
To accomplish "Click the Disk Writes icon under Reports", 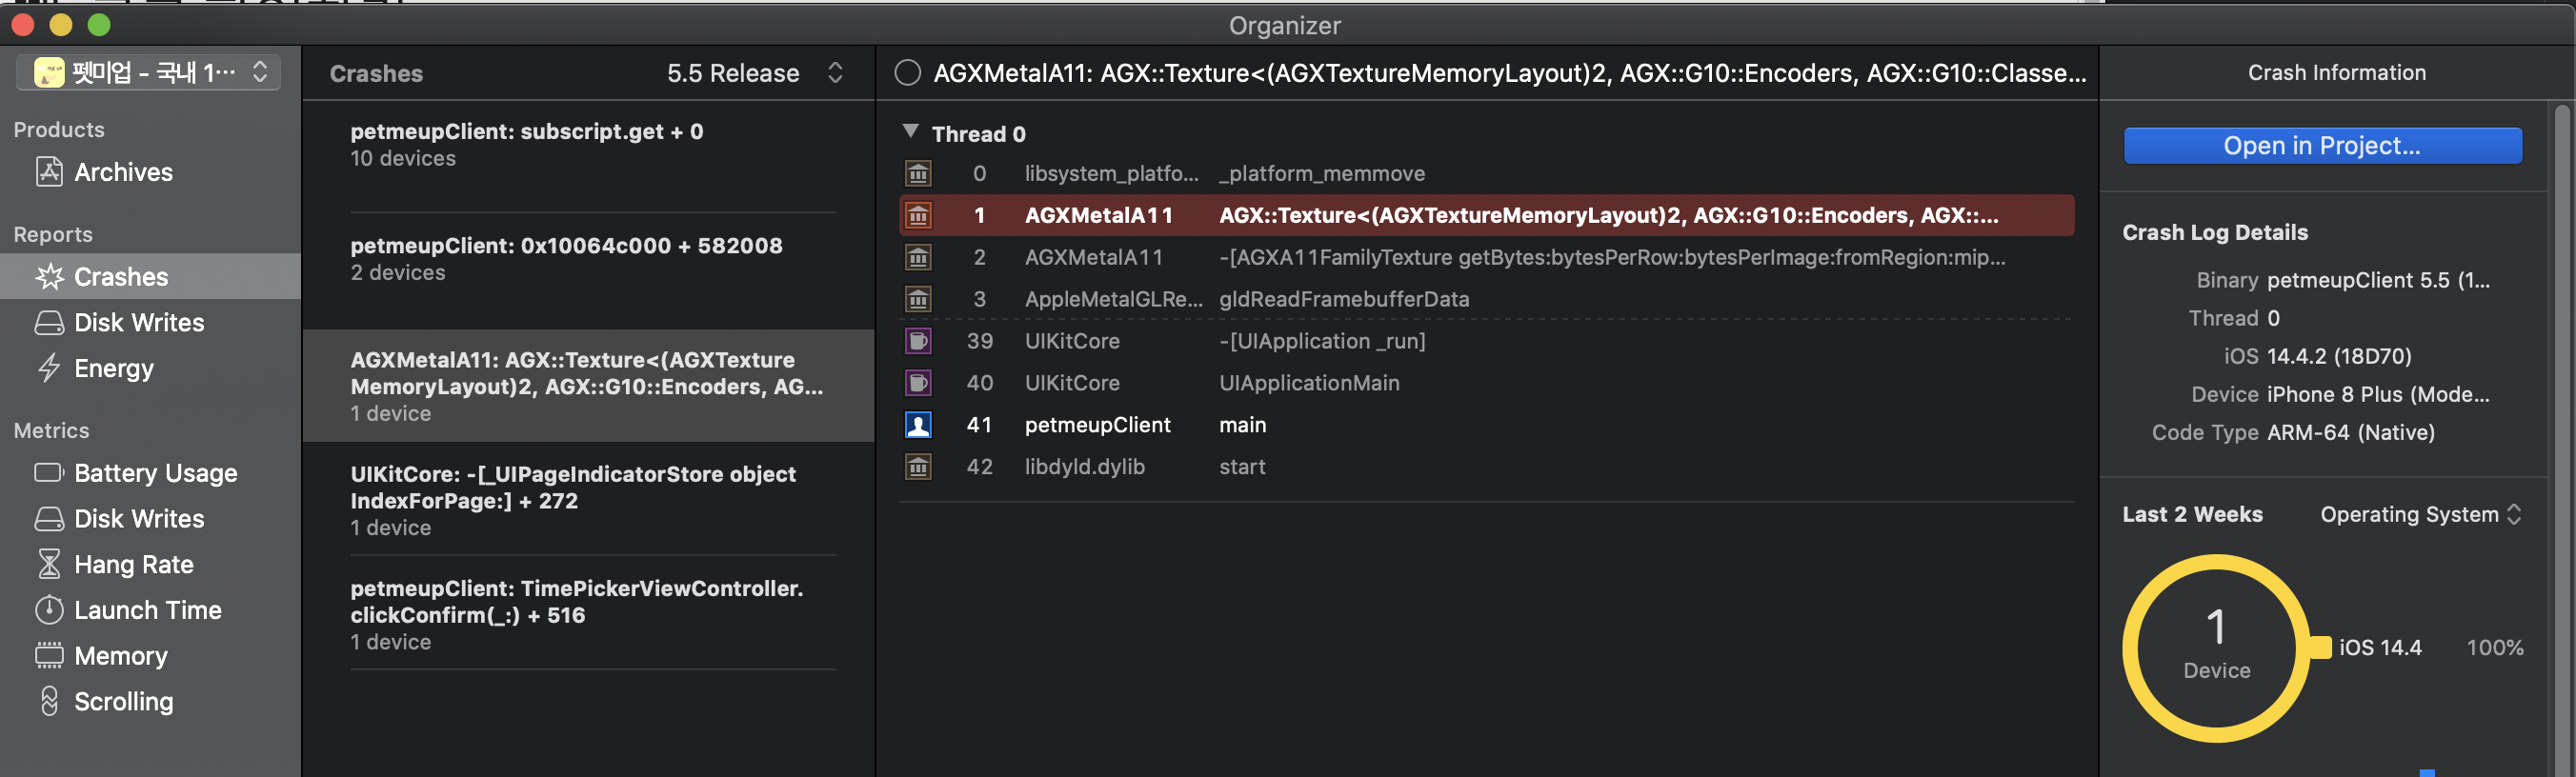I will (x=49, y=323).
